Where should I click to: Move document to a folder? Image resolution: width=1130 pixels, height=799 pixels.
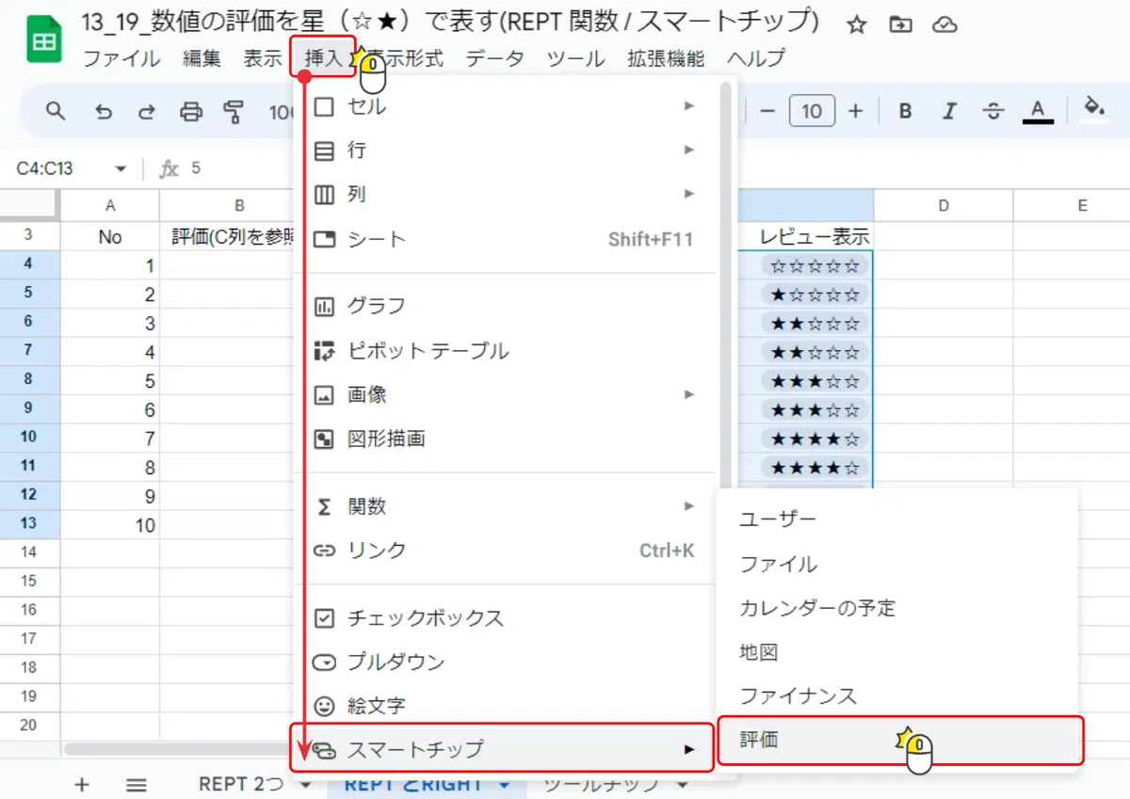click(x=900, y=25)
